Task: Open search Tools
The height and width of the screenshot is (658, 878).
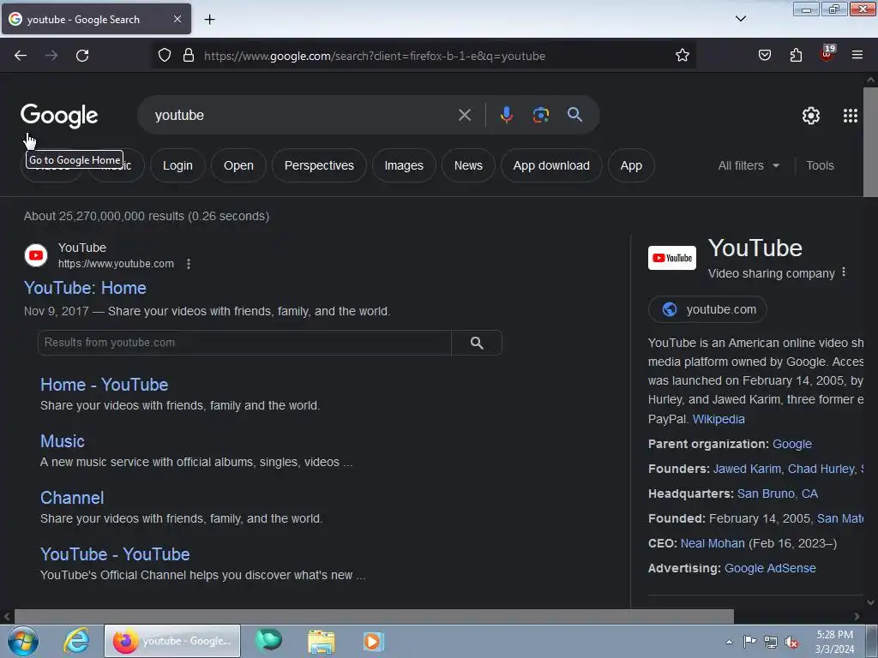Action: (x=820, y=165)
